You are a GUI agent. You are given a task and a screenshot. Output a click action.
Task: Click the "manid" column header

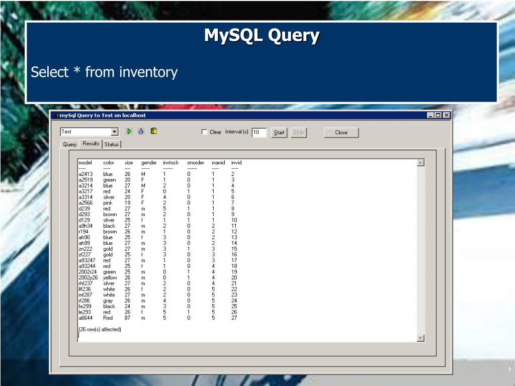[218, 163]
